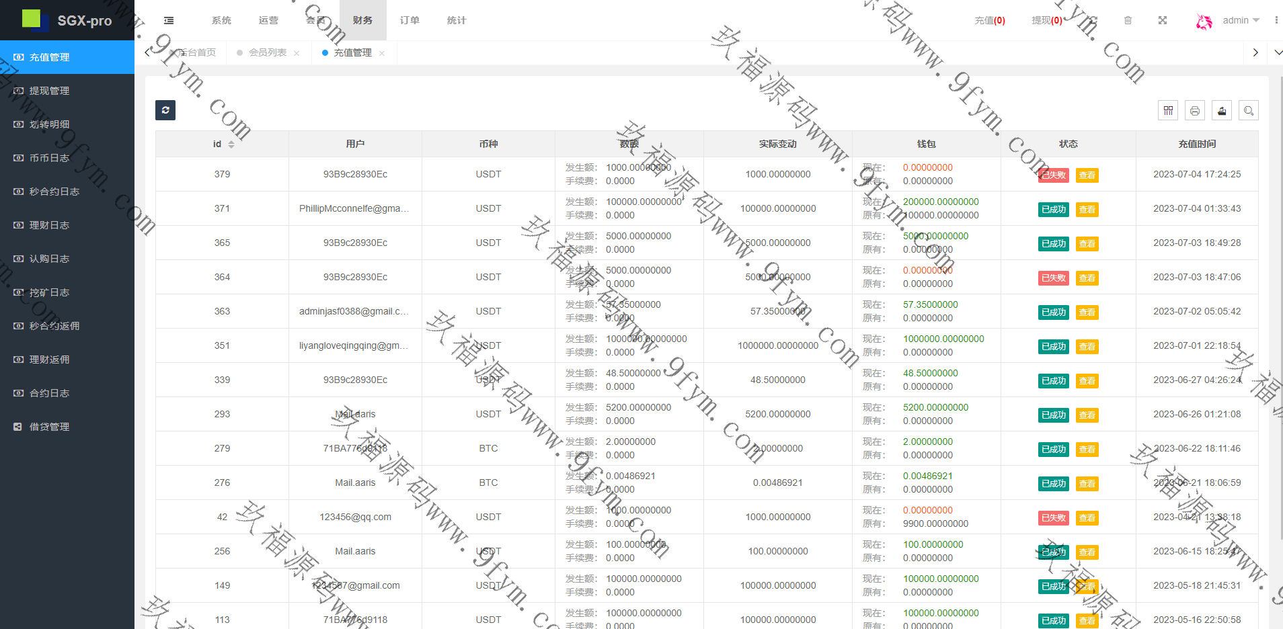Viewport: 1283px width, 629px height.
Task: Click the trash clear-cache icon in header
Action: 1128,20
